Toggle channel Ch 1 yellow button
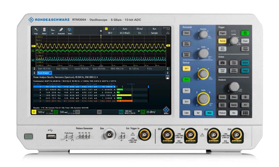279x167 pixels. click(x=186, y=68)
